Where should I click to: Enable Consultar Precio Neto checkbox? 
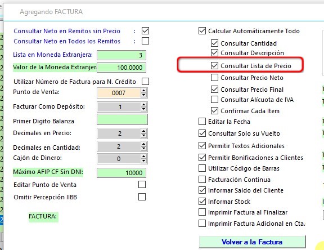pos(214,78)
